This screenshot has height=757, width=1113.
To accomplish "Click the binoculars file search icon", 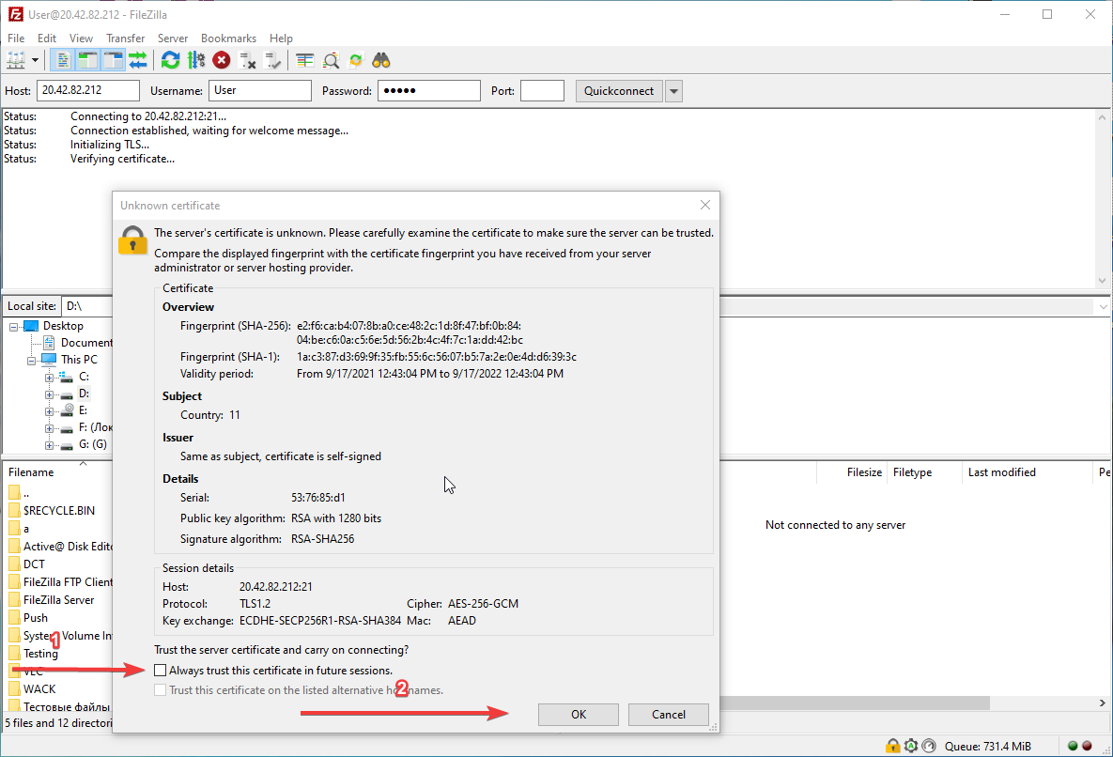I will [x=381, y=60].
